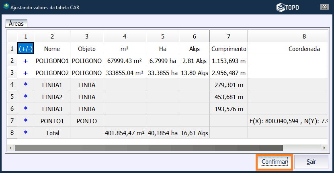Click the app icon in title bar
The height and width of the screenshot is (173, 334).
click(5, 7)
